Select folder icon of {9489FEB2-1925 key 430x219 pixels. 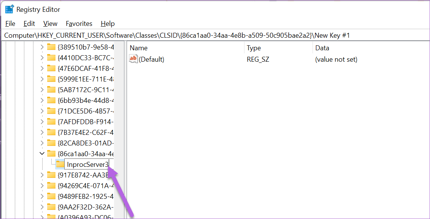(x=51, y=196)
